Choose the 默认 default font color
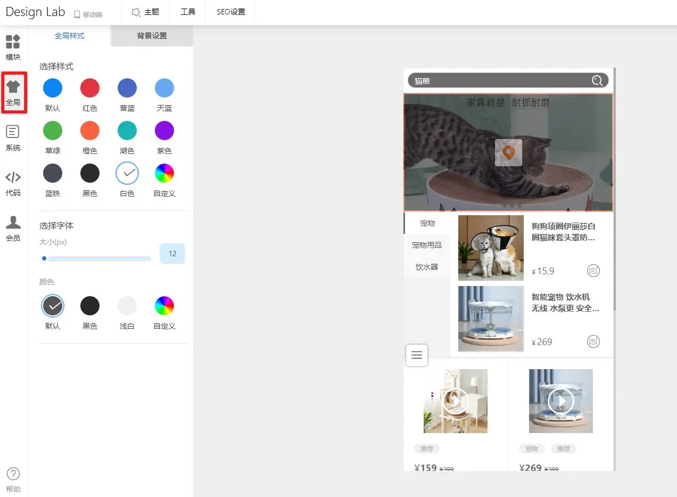This screenshot has width=677, height=497. click(x=53, y=306)
